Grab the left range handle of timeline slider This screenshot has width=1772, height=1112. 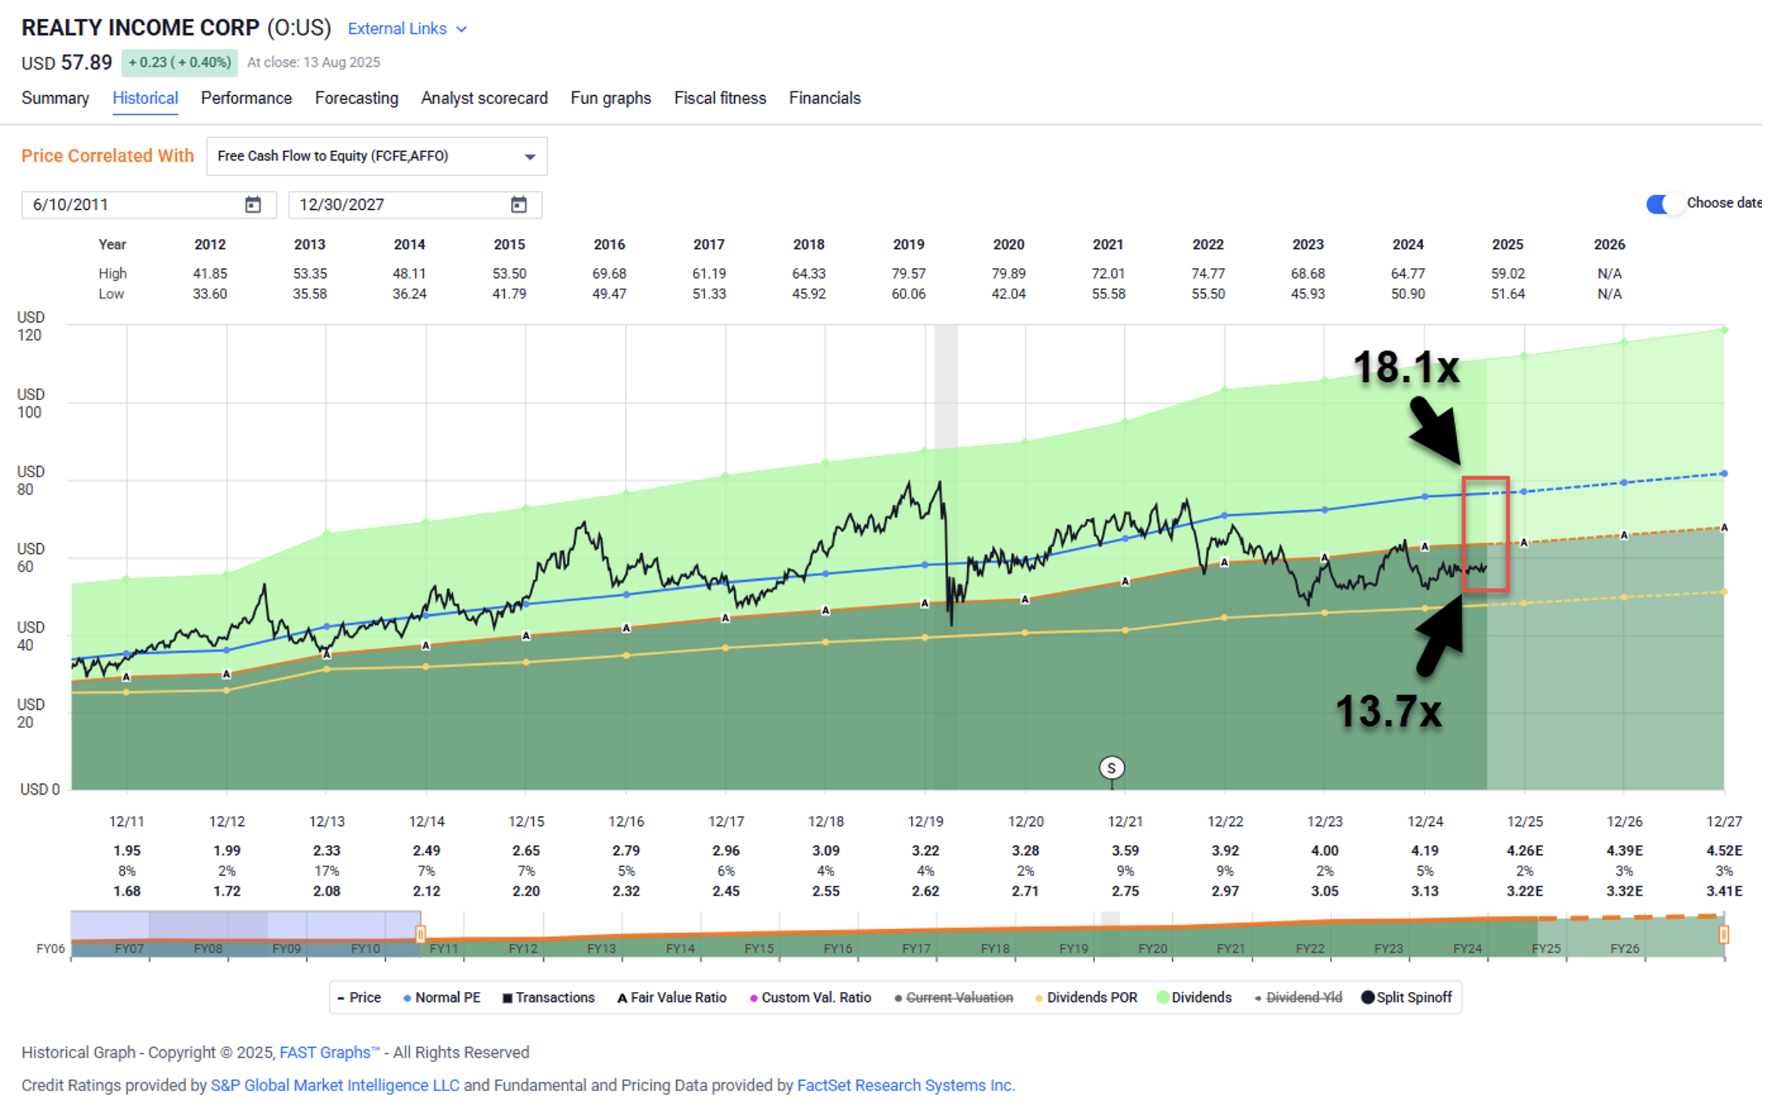[420, 934]
